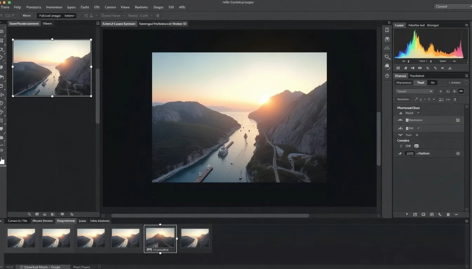Click the graph icon in right side strip
Viewport: 472px width, 269px height.
[387, 48]
